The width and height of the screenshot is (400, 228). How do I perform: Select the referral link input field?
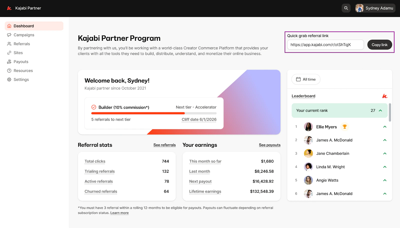pos(325,44)
